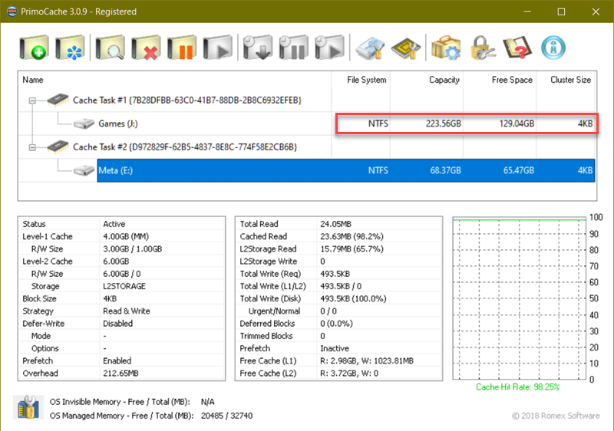The width and height of the screenshot is (614, 431).
Task: Collapse the Cache Task #1 tree node
Action: [x=32, y=100]
